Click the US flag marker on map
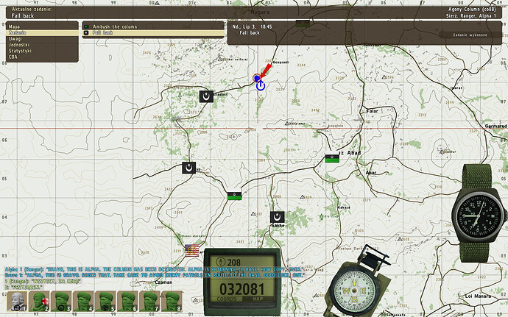 (x=193, y=250)
